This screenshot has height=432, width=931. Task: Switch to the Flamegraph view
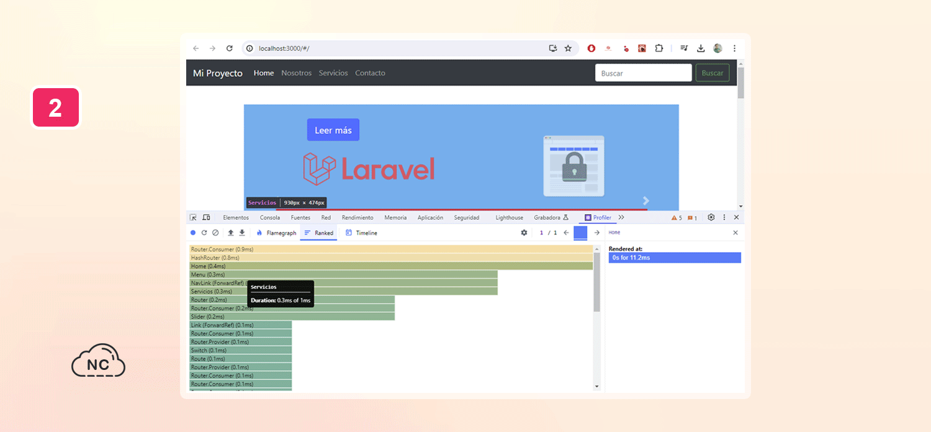coord(276,233)
